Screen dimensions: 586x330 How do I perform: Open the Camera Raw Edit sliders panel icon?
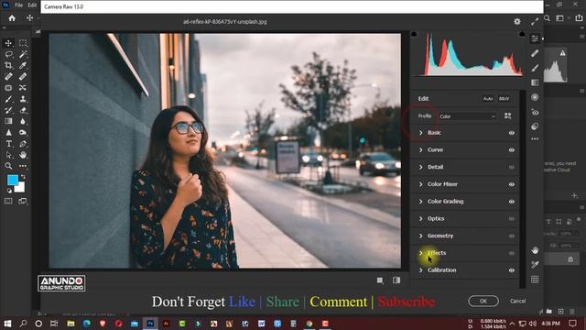pos(535,38)
